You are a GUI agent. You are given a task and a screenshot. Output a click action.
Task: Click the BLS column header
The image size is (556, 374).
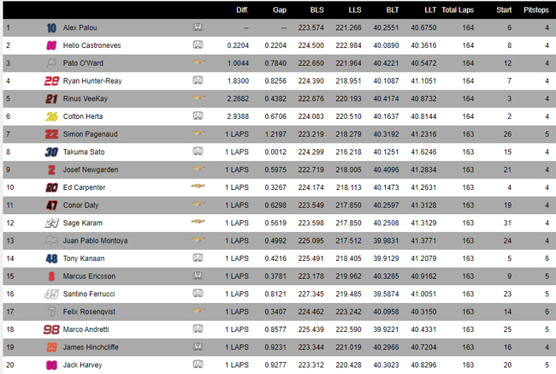[x=317, y=10]
